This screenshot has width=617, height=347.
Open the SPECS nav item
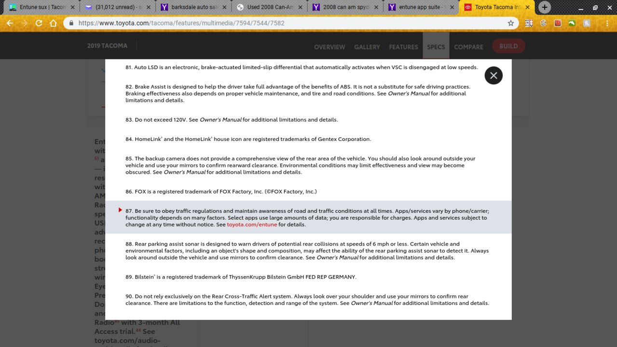coord(436,47)
